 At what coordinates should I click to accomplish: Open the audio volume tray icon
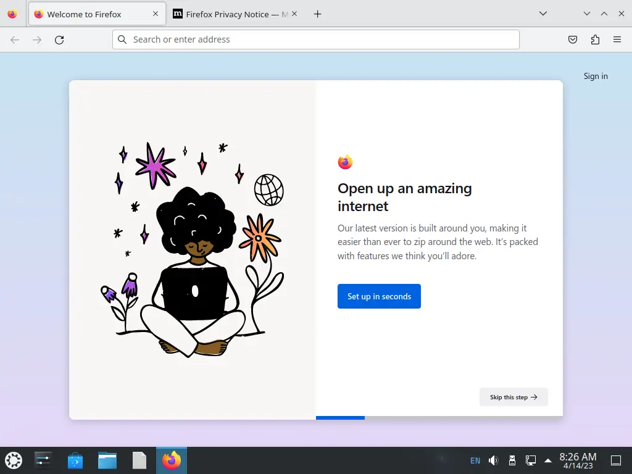493,460
